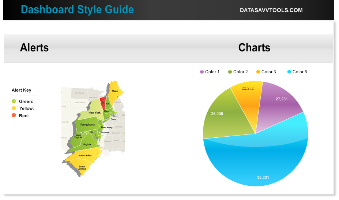Click the cyan Color 5 legend dot
339x200 pixels.
(x=289, y=72)
